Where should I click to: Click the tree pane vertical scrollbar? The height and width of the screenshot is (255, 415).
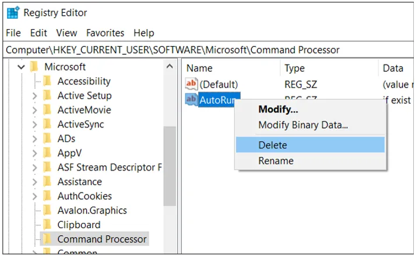[x=170, y=166]
